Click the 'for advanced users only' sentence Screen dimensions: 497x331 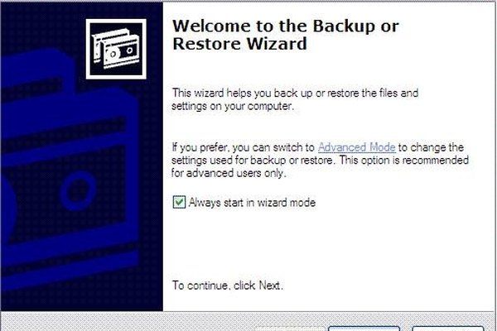[229, 173]
